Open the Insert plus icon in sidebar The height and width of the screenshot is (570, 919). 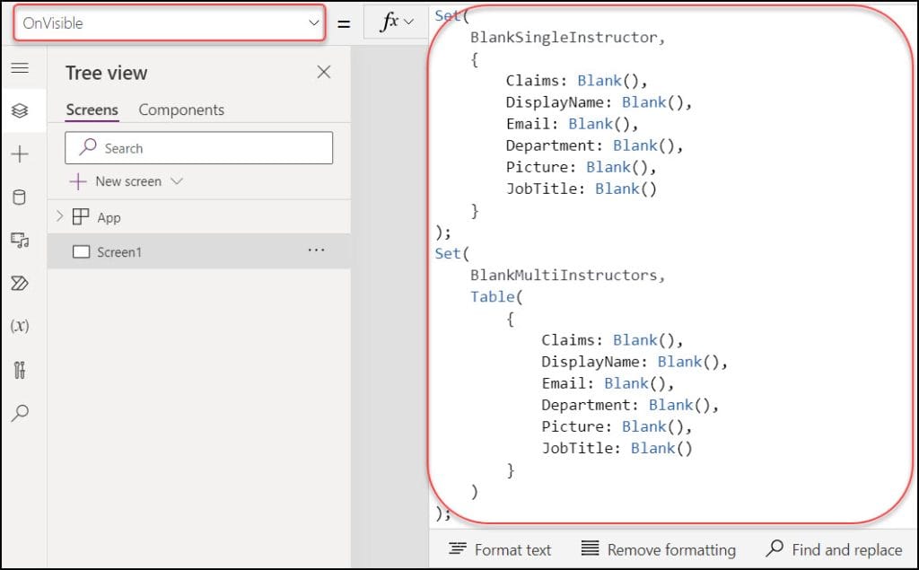[x=20, y=154]
